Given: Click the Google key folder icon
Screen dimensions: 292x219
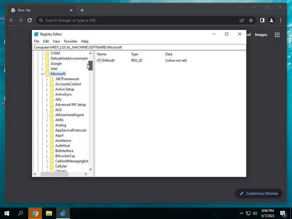Looking at the screenshot, I should tap(47, 64).
